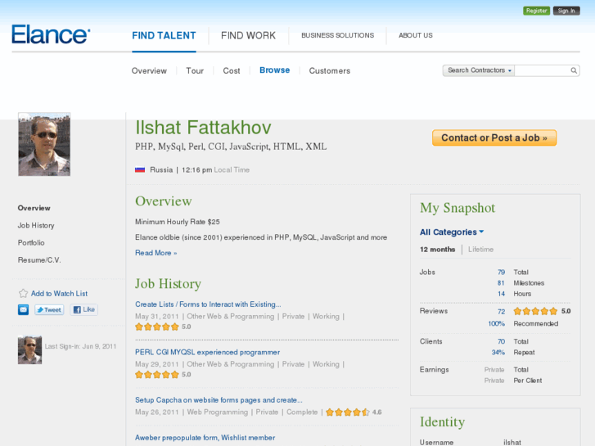Click the star rating under Create Lists job

[x=156, y=327]
